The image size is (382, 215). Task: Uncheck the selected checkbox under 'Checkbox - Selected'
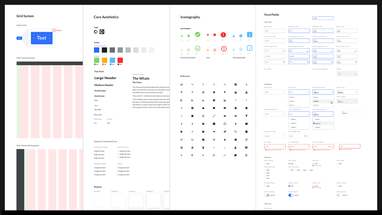[x=289, y=186]
